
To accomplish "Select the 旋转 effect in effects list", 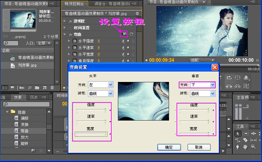I will (x=24, y=144).
